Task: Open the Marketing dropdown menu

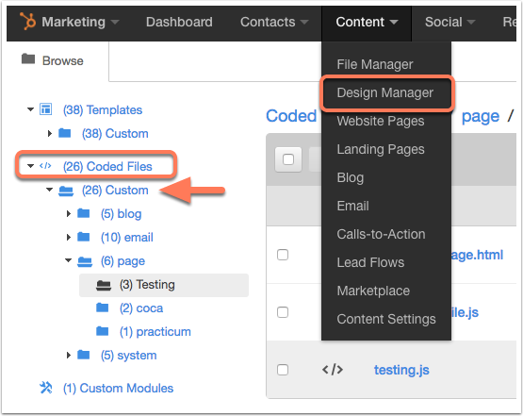Action: (x=80, y=22)
